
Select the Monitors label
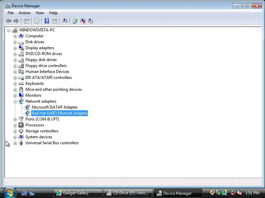coord(33,95)
